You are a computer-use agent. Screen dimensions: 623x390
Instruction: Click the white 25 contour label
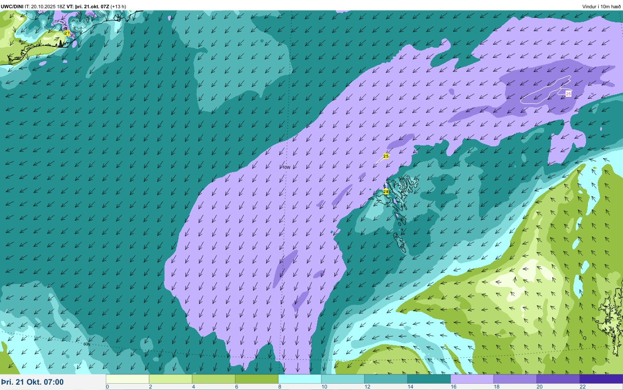(568, 93)
